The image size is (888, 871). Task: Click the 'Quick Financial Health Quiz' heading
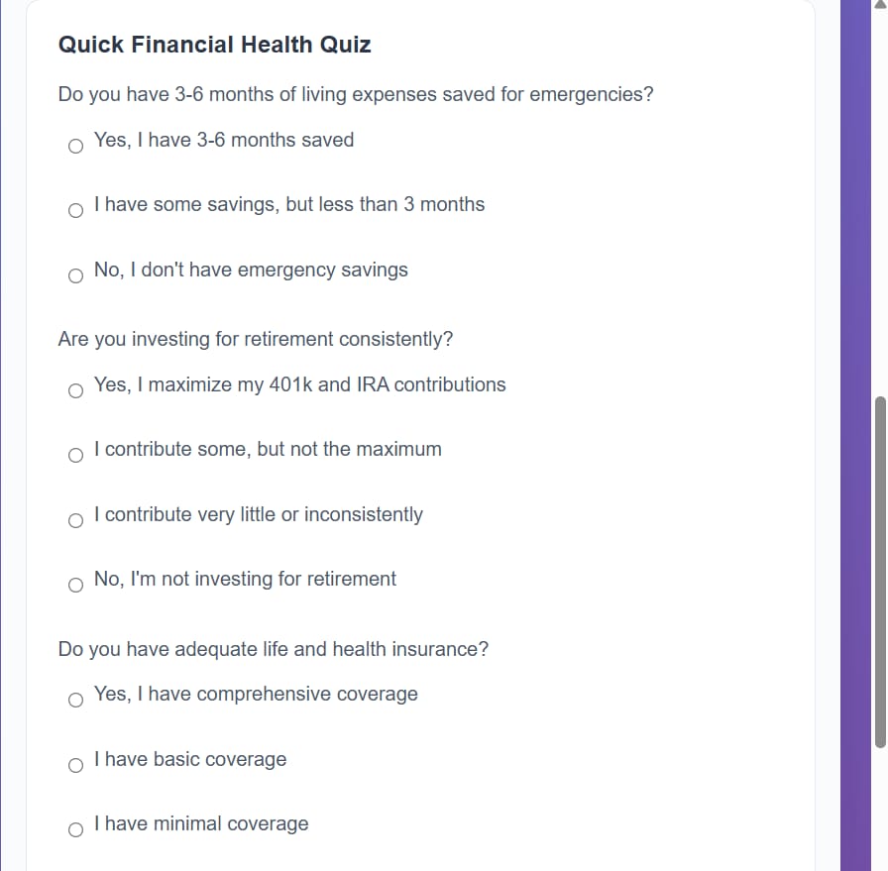tap(215, 45)
